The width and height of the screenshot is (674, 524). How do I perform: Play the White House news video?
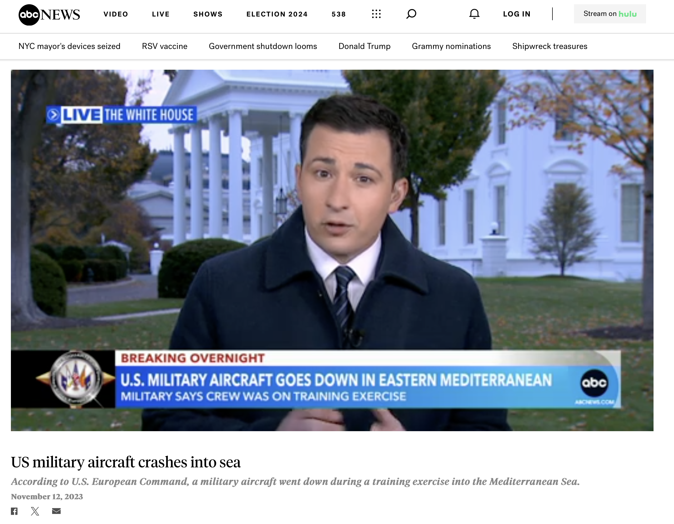pyautogui.click(x=332, y=250)
